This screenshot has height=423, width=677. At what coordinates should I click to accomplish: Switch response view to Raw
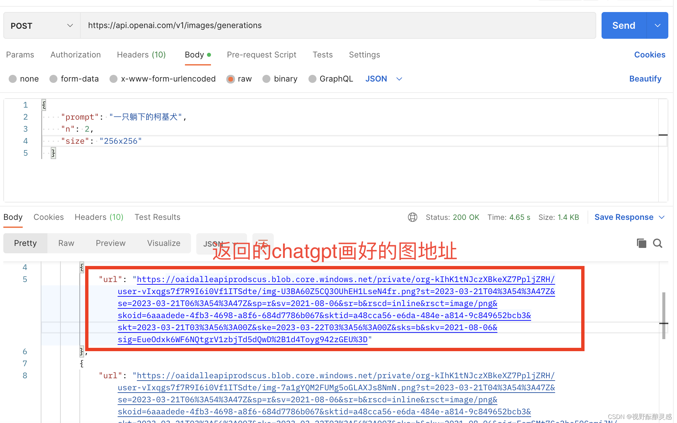pos(66,243)
